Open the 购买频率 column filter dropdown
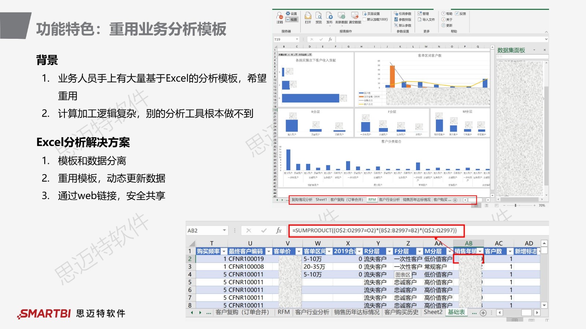This screenshot has width=586, height=329. [x=224, y=251]
